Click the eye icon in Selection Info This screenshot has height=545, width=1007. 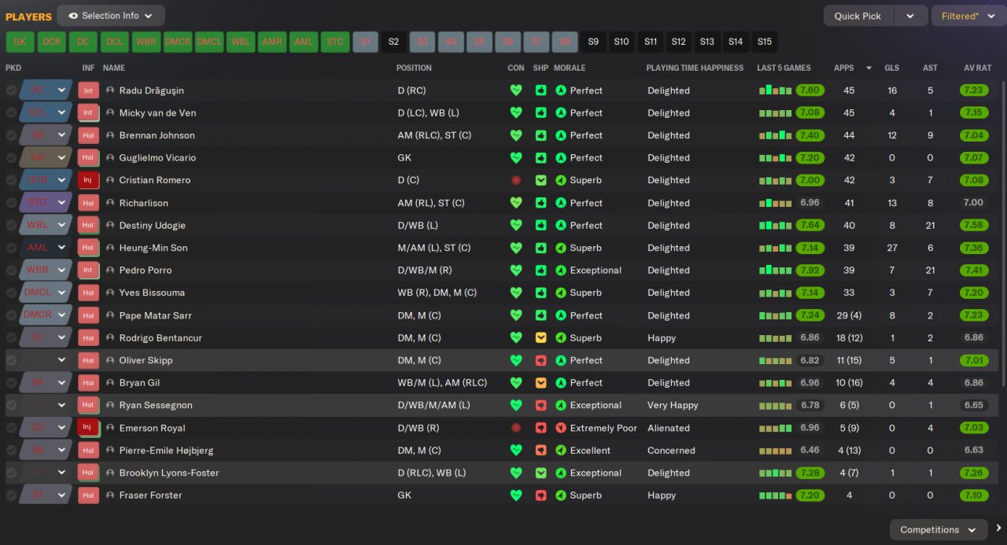pyautogui.click(x=73, y=16)
